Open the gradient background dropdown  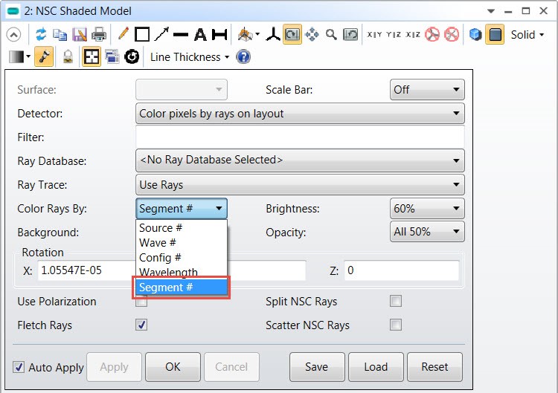point(19,56)
